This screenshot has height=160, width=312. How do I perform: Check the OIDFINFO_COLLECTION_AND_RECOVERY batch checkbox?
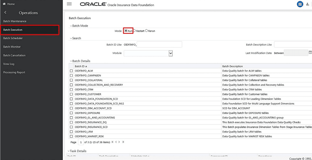(x=71, y=85)
